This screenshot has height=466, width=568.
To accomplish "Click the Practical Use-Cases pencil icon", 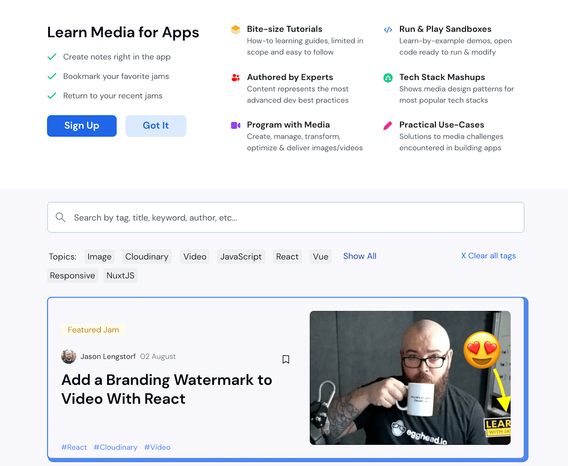I will click(x=388, y=125).
